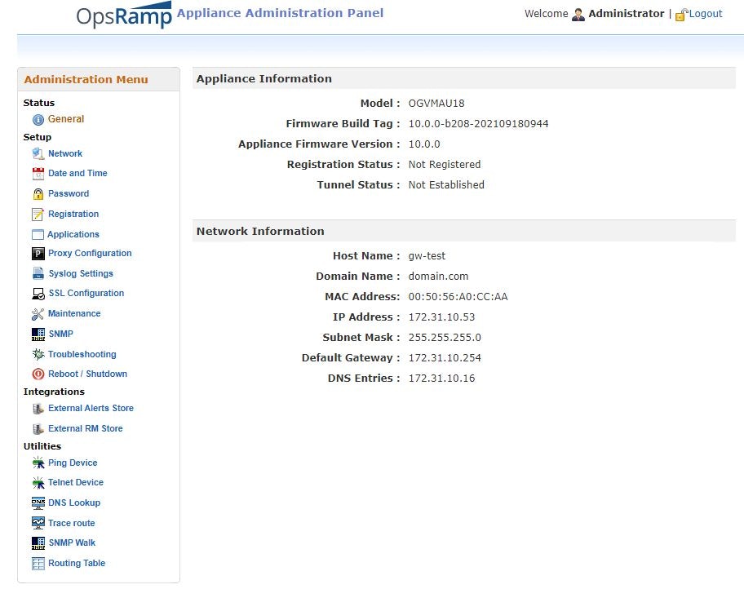
Task: Click the Telnet Device icon
Action: (x=38, y=483)
